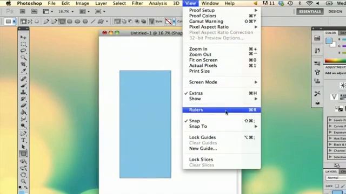Launch Bridge from the application bar
346x194 pixels.
coord(23,11)
